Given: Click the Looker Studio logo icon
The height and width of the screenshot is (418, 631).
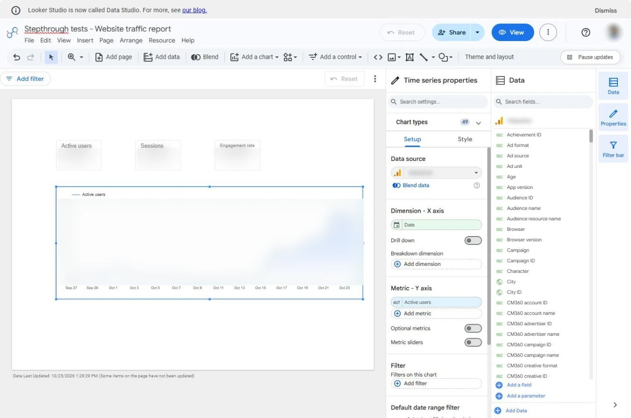Looking at the screenshot, I should tap(12, 33).
